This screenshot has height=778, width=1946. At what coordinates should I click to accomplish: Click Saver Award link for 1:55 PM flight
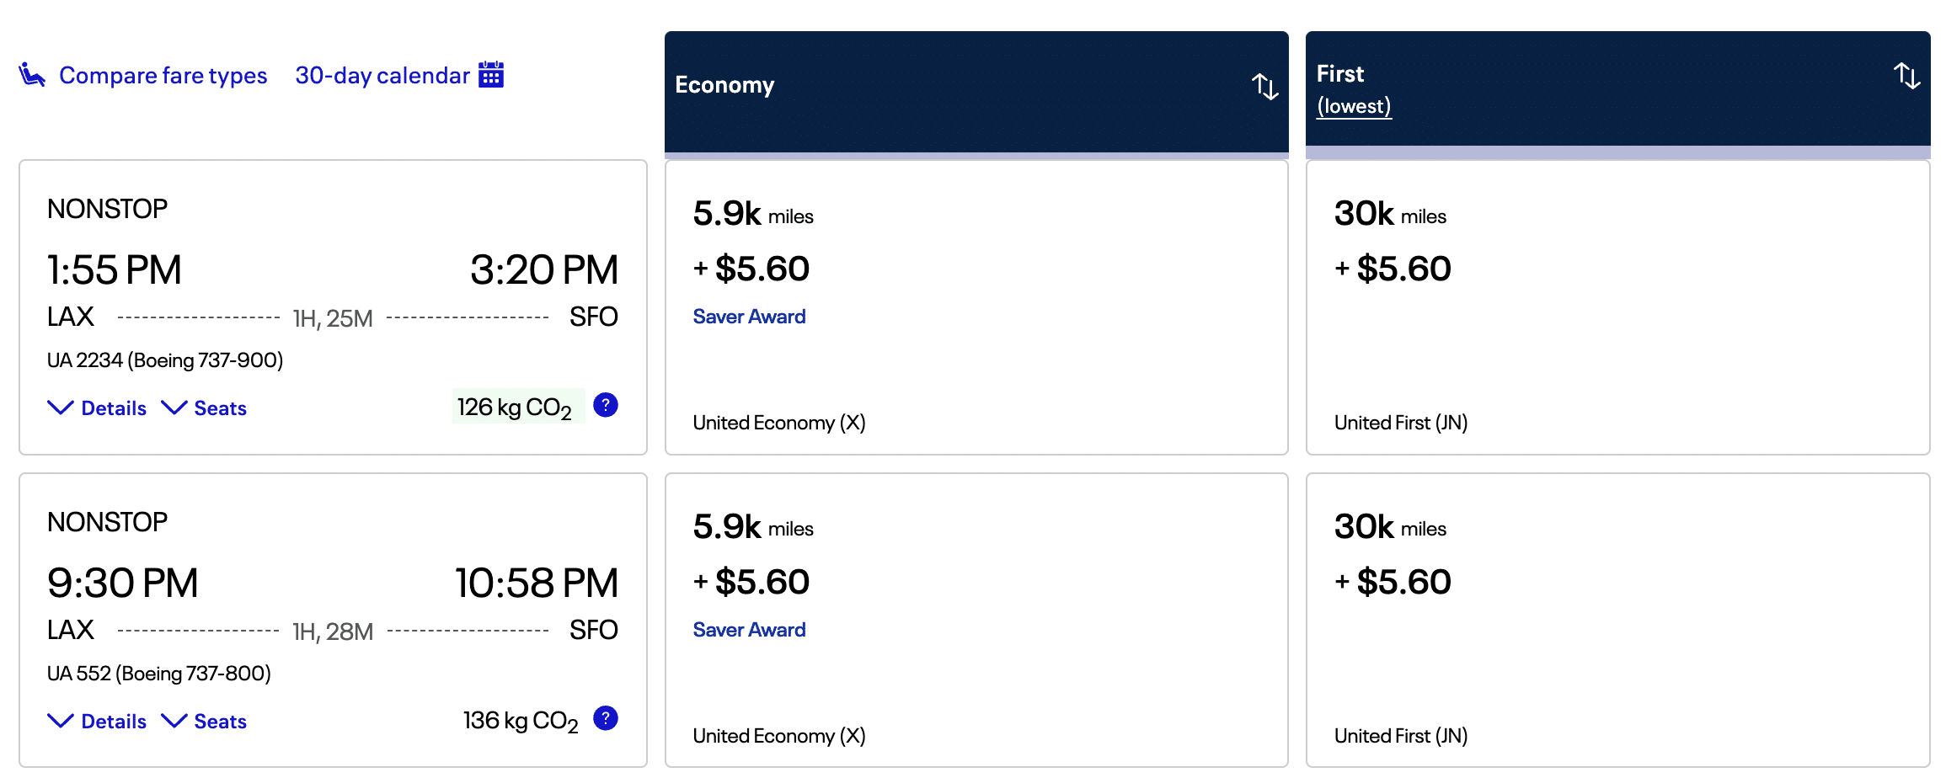(x=749, y=317)
